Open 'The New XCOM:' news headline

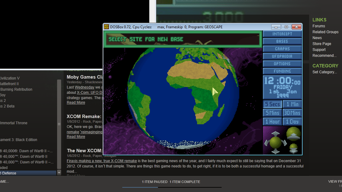coord(85,150)
